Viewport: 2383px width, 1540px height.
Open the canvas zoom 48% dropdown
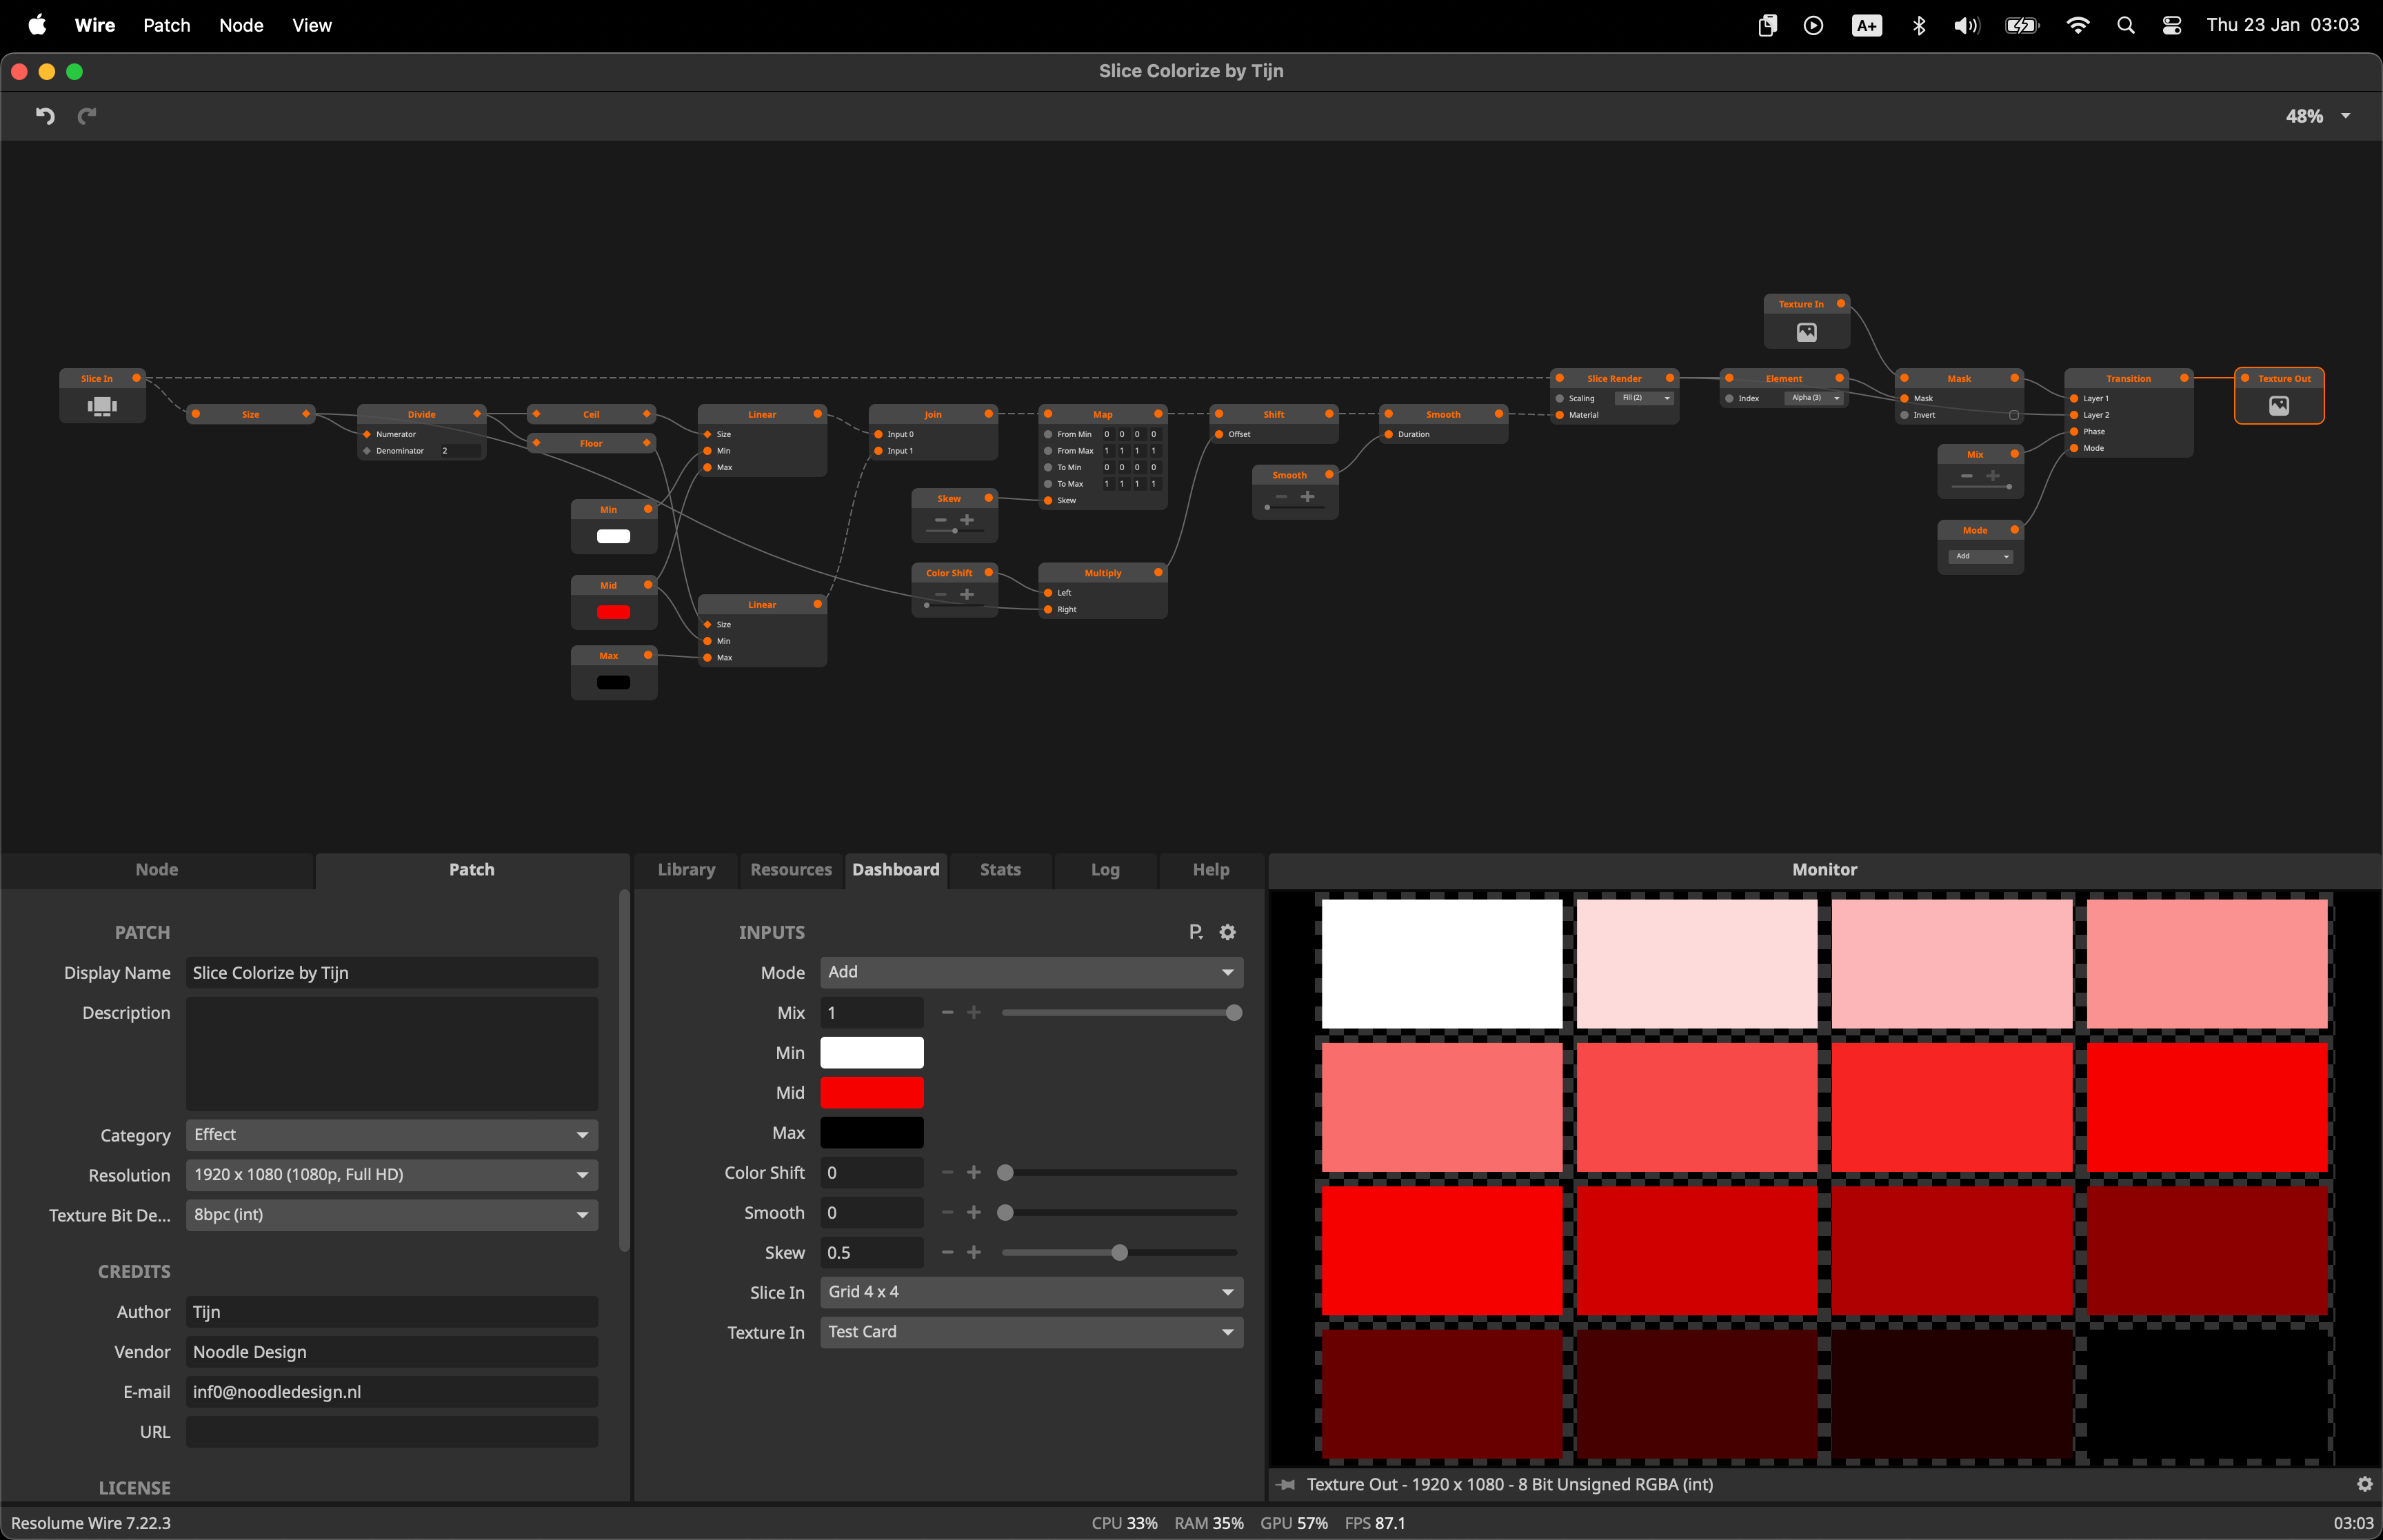tap(2317, 116)
